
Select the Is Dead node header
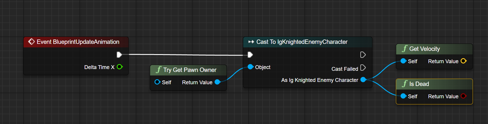tap(434, 84)
